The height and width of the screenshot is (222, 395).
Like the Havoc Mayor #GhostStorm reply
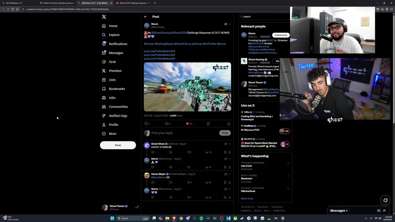coord(189,182)
